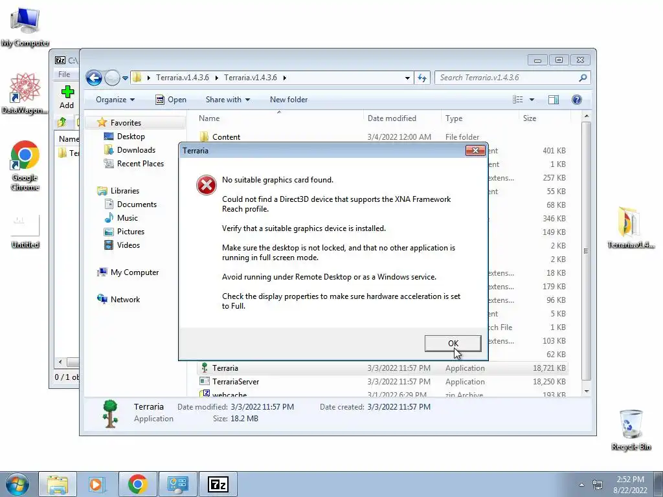Click Add button in 7-Zip window
The image size is (663, 497).
coord(67,97)
